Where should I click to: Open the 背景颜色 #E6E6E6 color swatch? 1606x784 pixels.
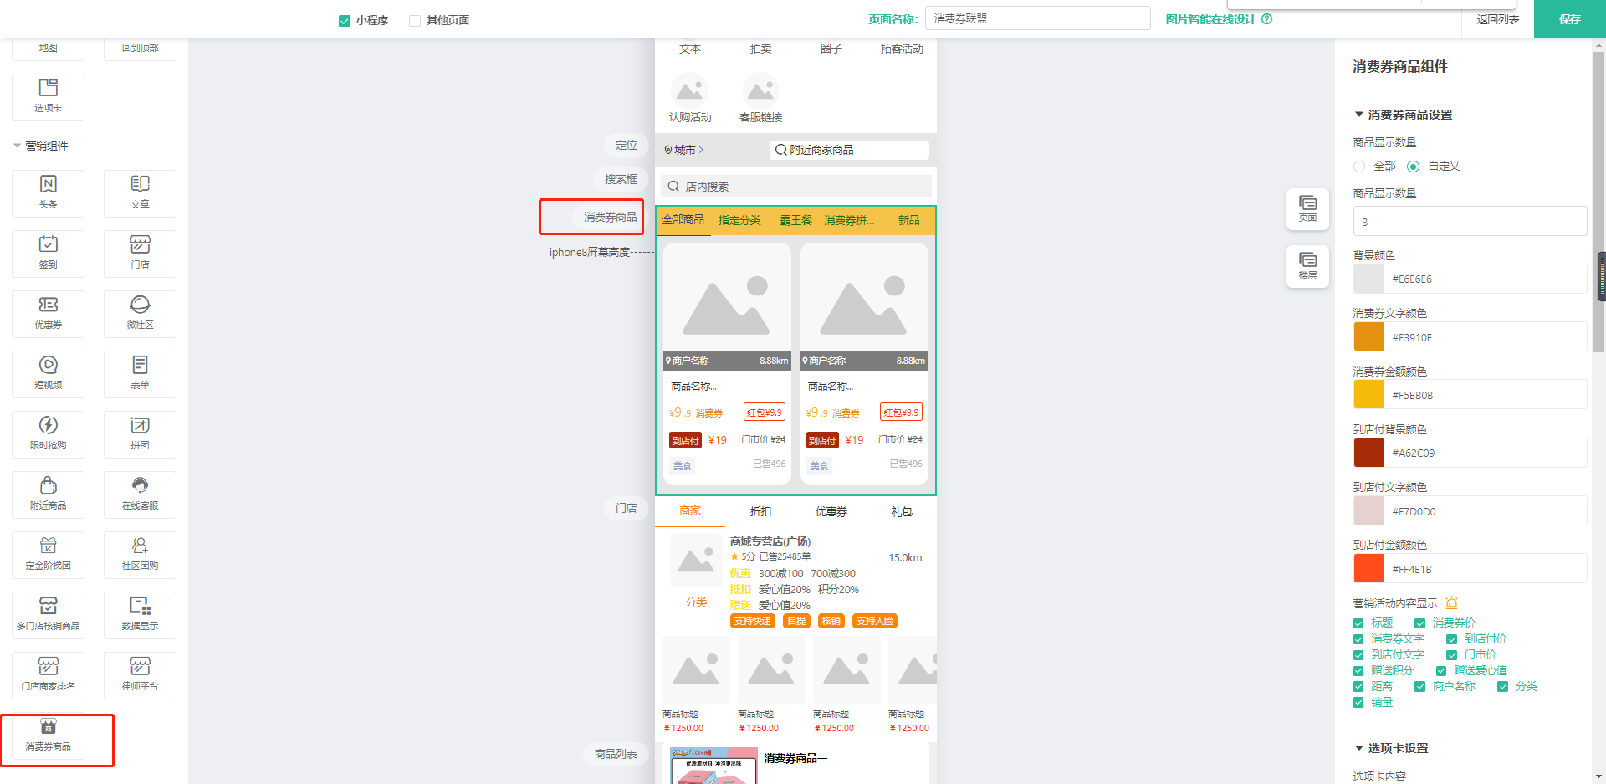point(1368,279)
